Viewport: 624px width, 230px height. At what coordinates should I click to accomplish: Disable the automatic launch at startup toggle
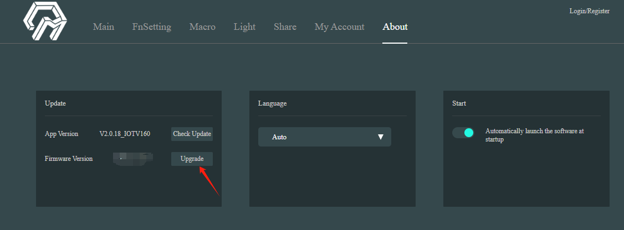coord(463,133)
